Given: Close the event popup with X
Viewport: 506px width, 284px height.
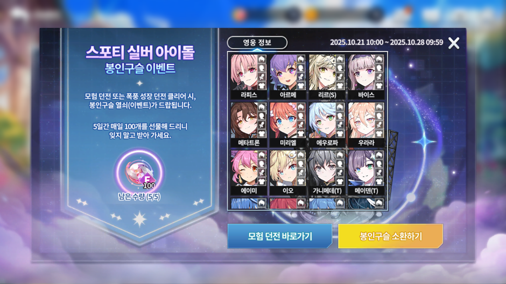Looking at the screenshot, I should click(454, 43).
